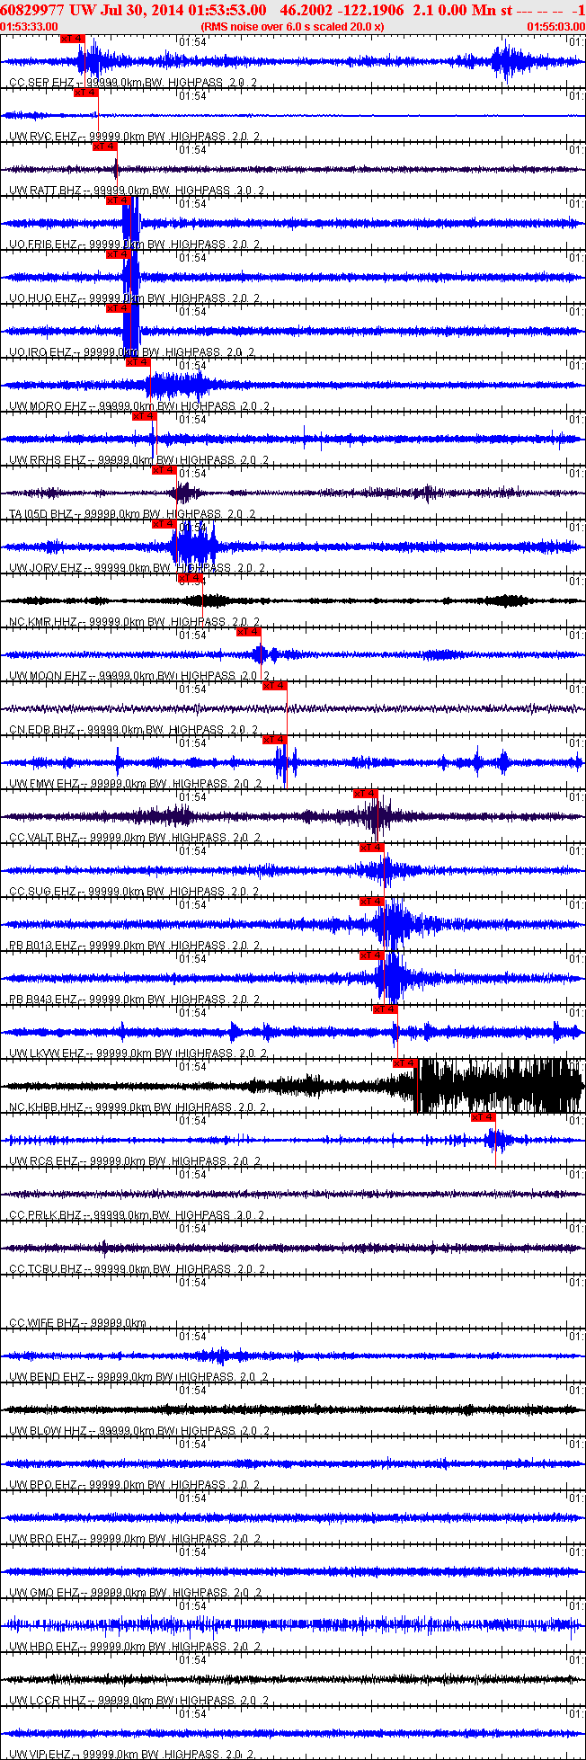Click red pick flag on UO.HUO.EHZ trace
586x1760 pixels.
pos(119,254)
